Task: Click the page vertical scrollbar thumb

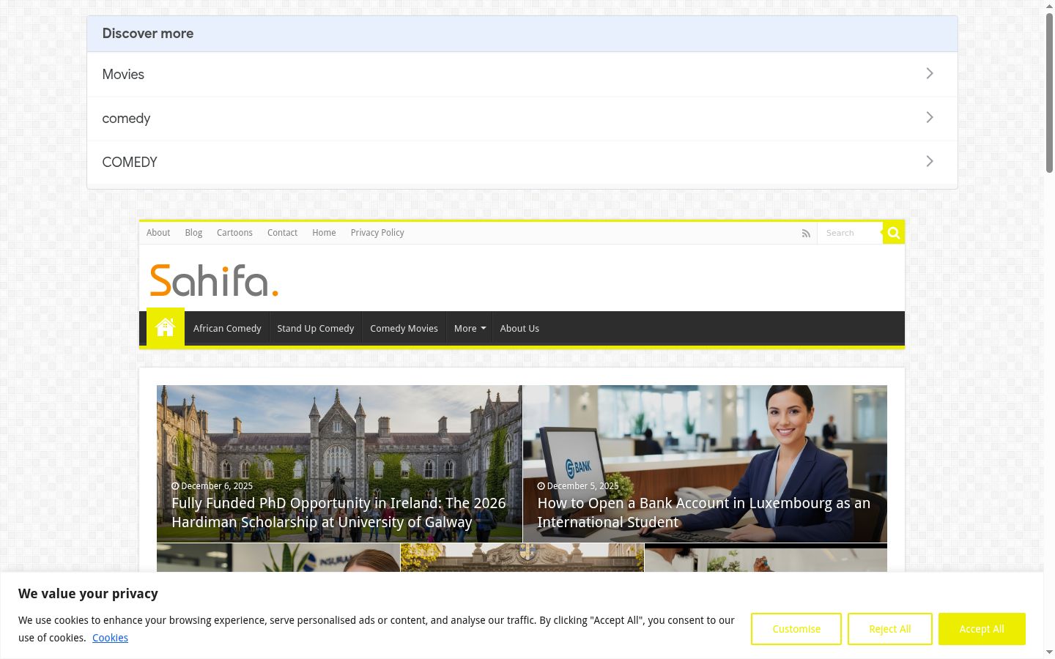Action: pyautogui.click(x=1049, y=93)
